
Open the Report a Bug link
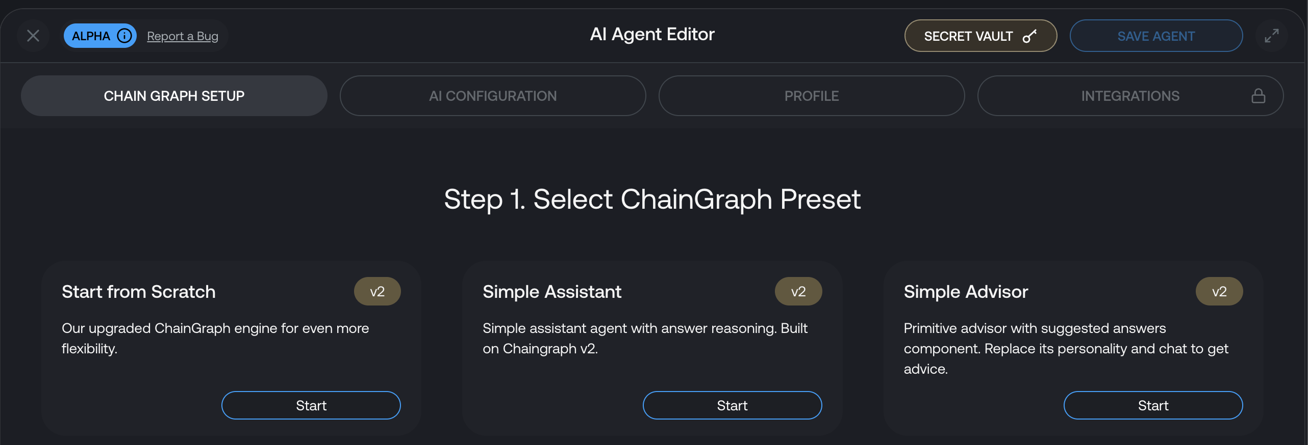click(183, 36)
